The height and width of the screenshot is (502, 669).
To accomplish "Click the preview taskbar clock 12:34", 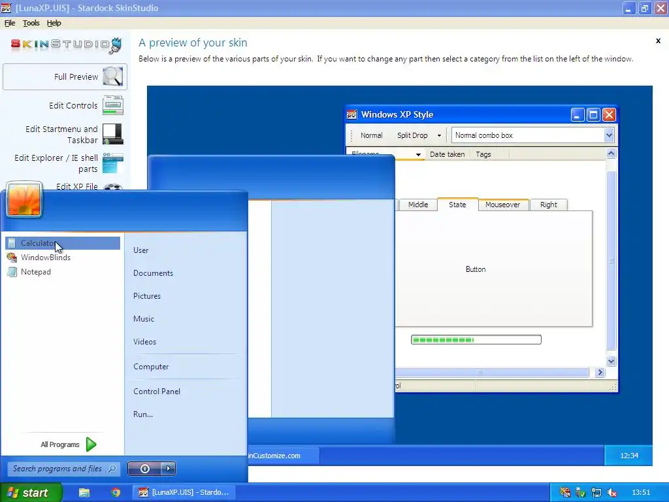I will tap(628, 456).
